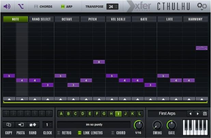Viewport: 211px width, 138px height.
Task: Click the mini piano keyboard
Action: 195,127
